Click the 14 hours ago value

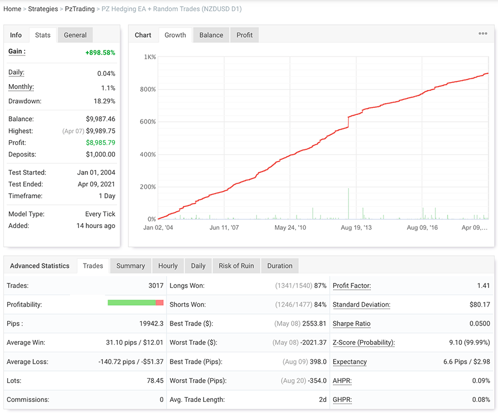[x=96, y=225]
